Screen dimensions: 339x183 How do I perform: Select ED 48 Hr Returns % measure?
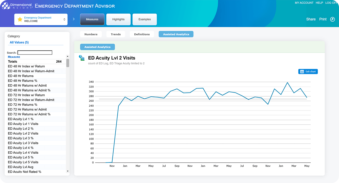click(23, 81)
